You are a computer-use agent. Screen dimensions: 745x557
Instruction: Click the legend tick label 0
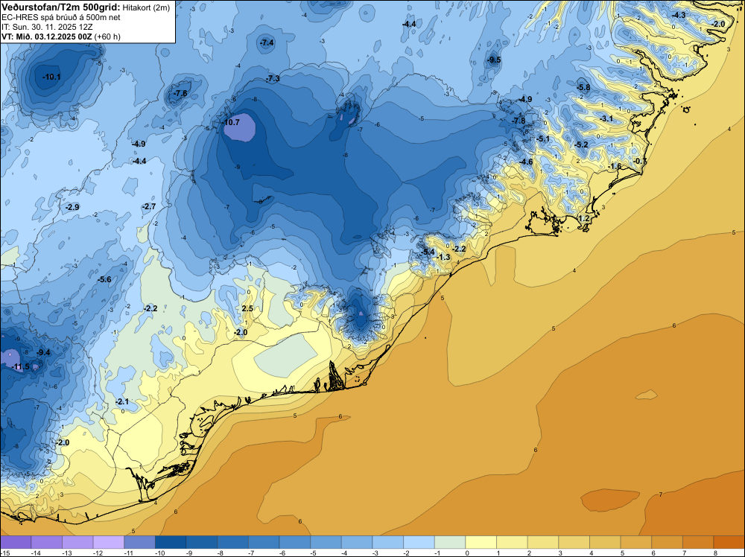pos(467,553)
